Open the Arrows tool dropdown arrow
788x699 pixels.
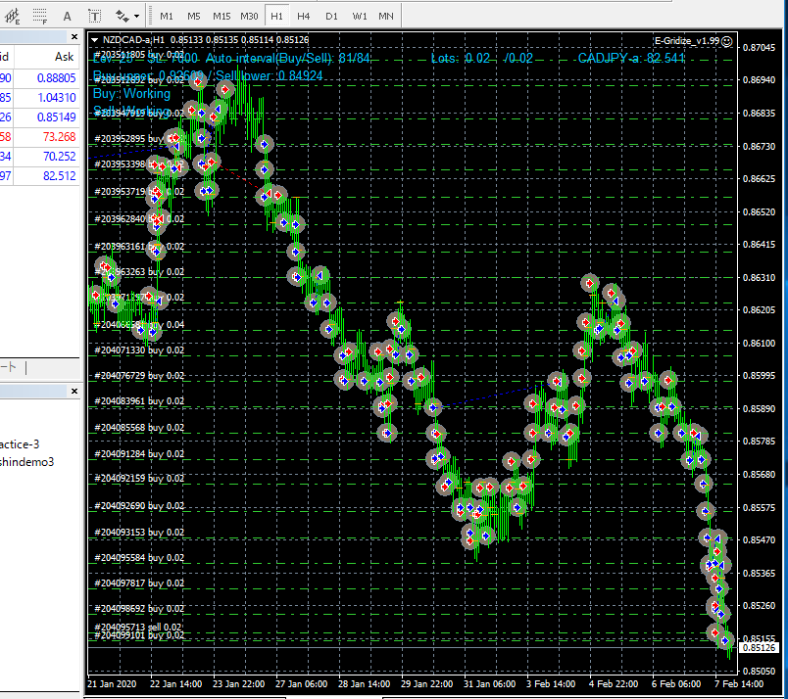coord(136,17)
